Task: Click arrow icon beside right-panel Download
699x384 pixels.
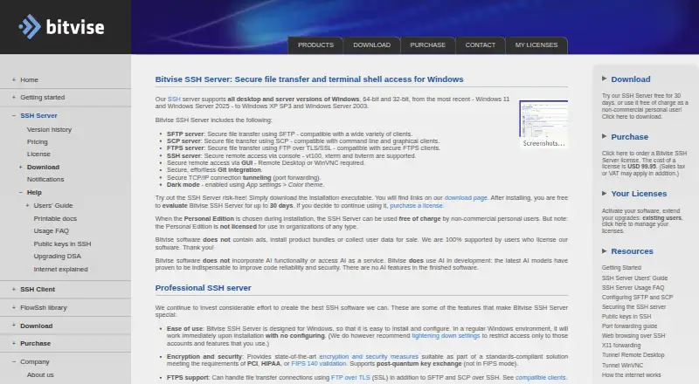Action: 604,79
